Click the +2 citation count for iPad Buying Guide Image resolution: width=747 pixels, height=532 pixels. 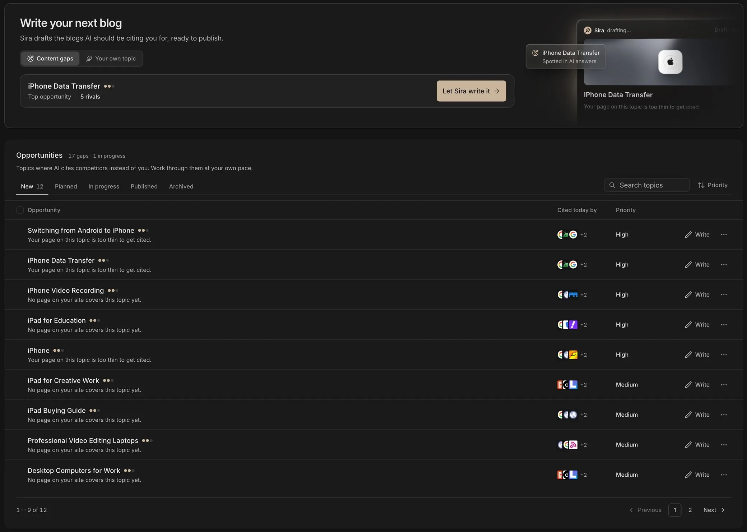[584, 415]
